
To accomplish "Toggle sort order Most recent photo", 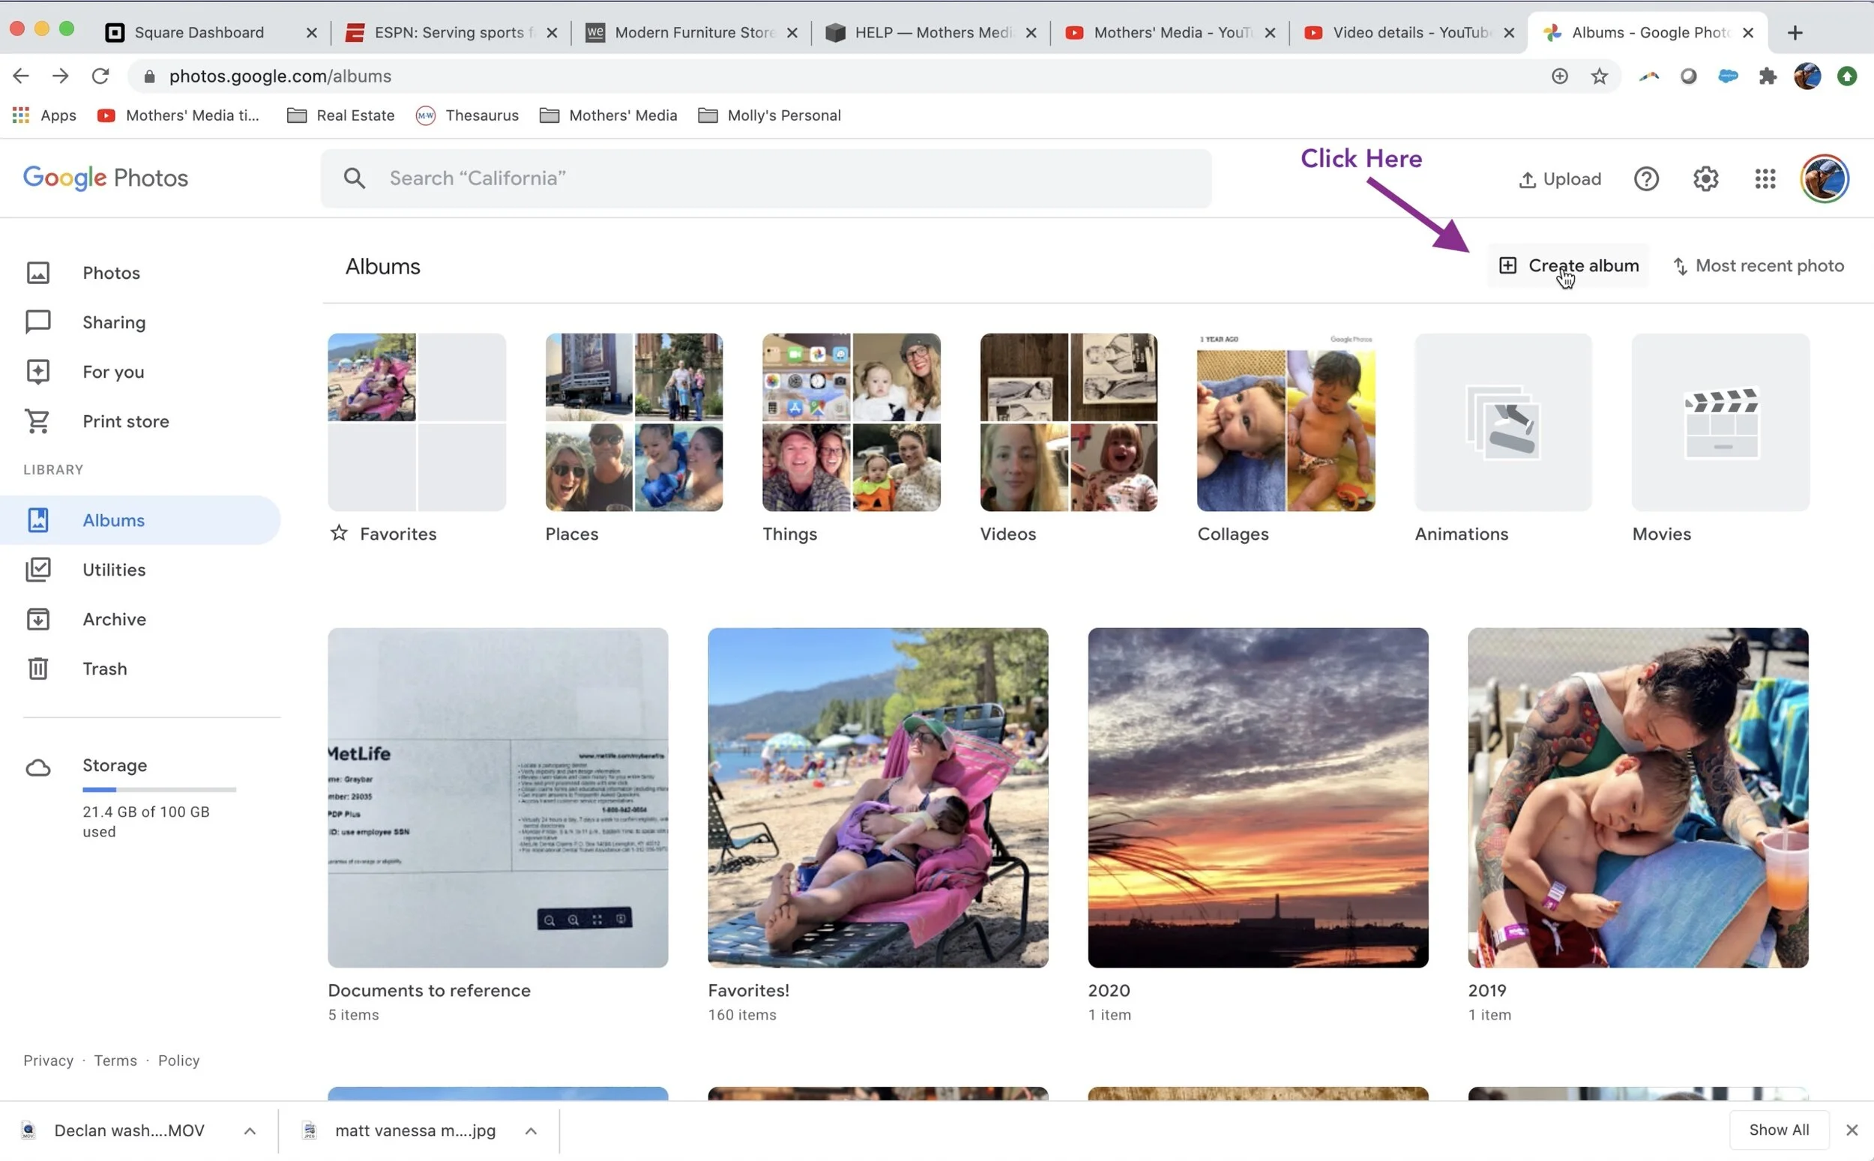I will tap(1758, 265).
